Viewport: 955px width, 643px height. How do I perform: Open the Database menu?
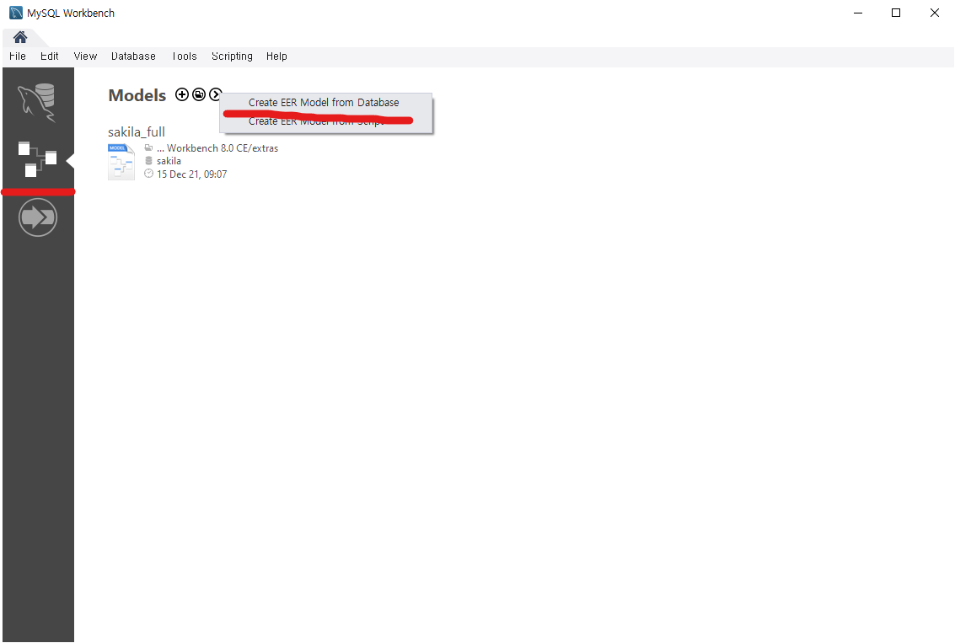click(x=133, y=56)
